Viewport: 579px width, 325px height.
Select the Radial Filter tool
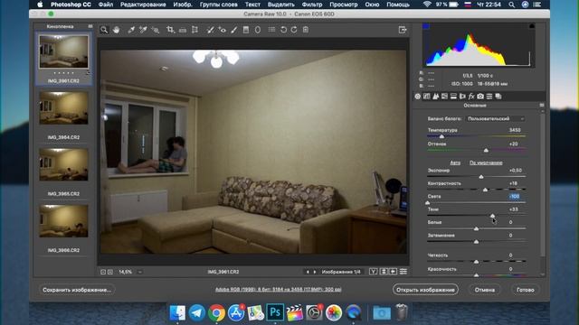[258, 30]
